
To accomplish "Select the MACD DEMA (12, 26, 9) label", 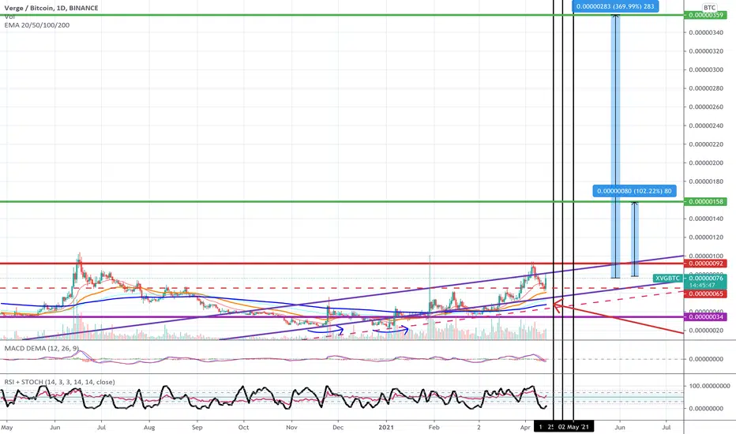I will (x=41, y=348).
